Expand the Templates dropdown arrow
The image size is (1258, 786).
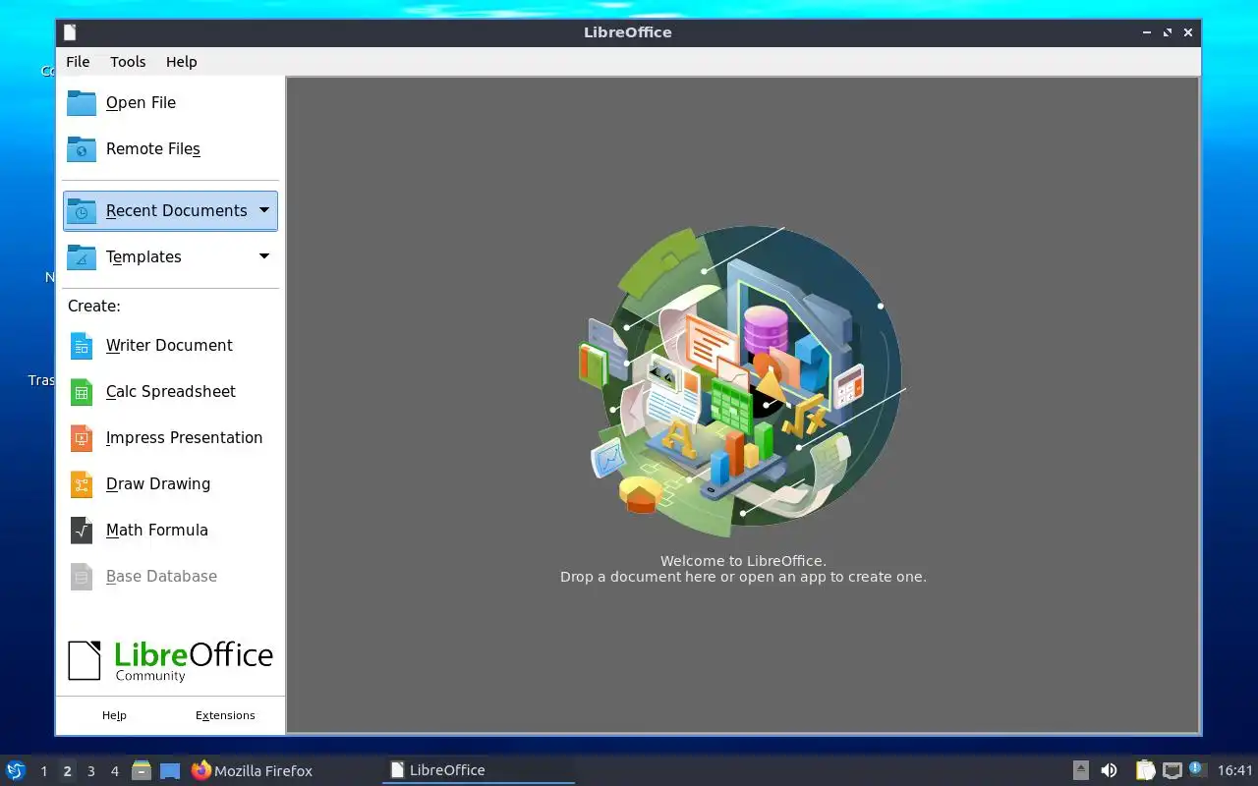[x=263, y=256]
